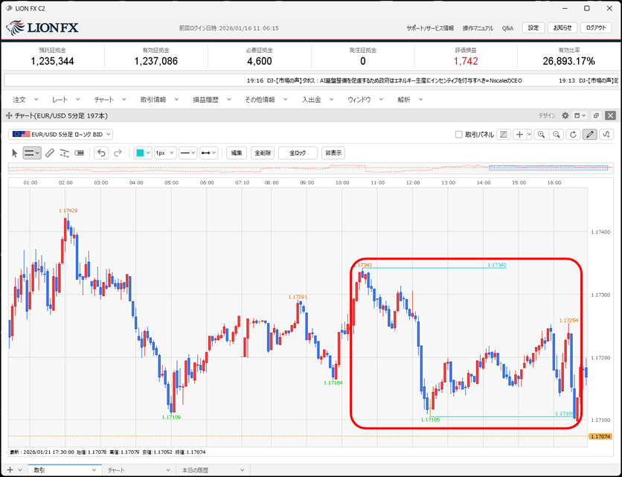
Task: Click the chart overview navigator strip
Action: [x=308, y=169]
